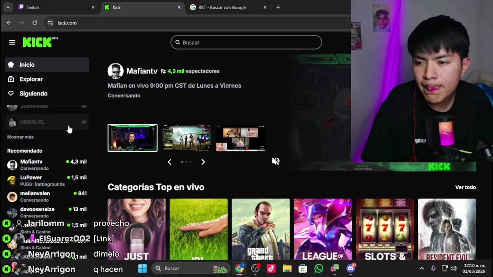The image size is (493, 277).
Task: Expand Mostrar más in following list
Action: 20,137
